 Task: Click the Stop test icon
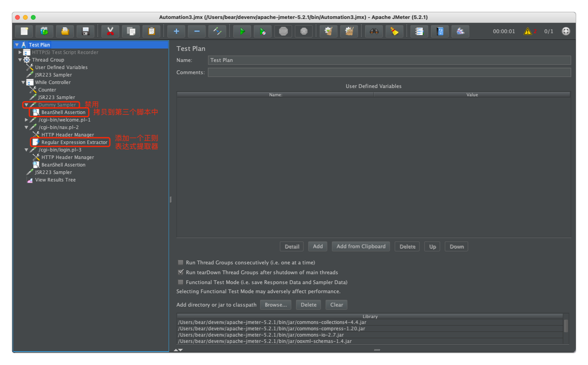click(283, 31)
